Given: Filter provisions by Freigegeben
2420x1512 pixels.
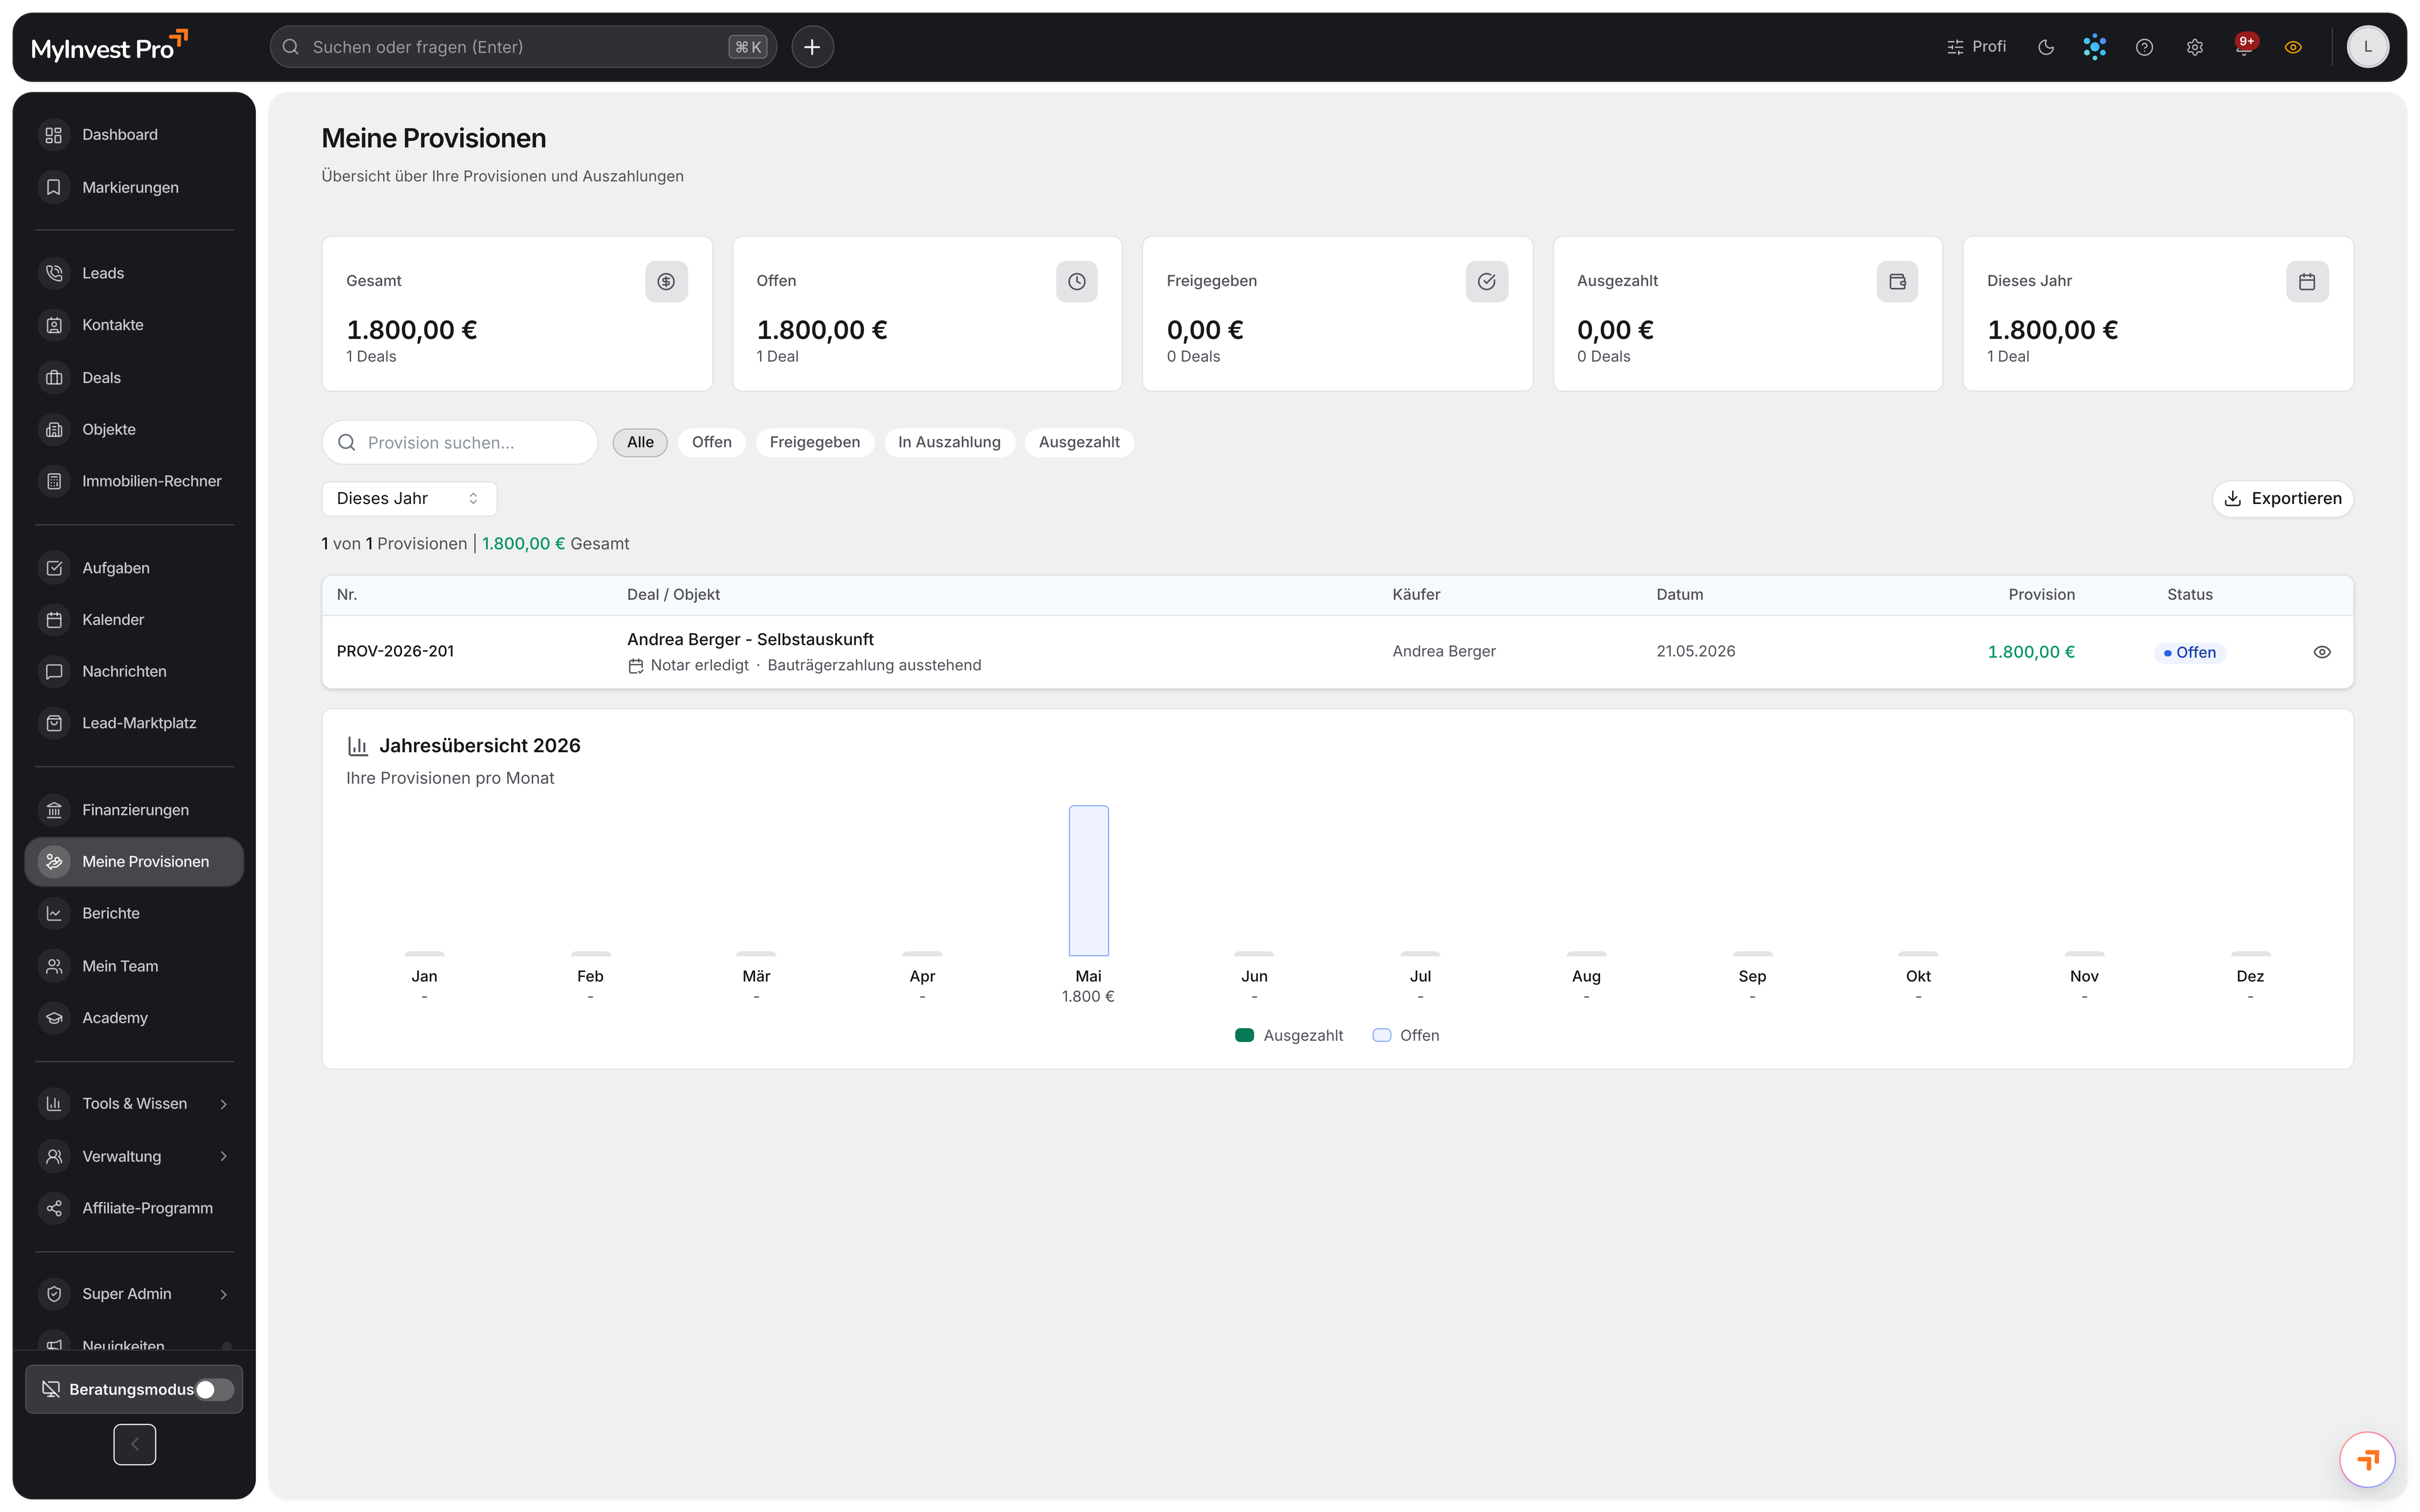Looking at the screenshot, I should point(814,442).
